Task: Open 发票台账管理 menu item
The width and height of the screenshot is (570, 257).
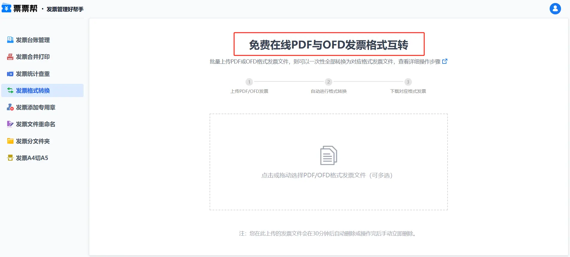Action: [33, 40]
